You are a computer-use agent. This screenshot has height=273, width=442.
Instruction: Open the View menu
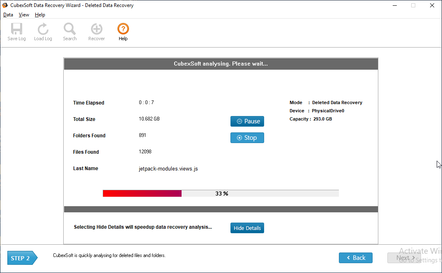tap(24, 15)
